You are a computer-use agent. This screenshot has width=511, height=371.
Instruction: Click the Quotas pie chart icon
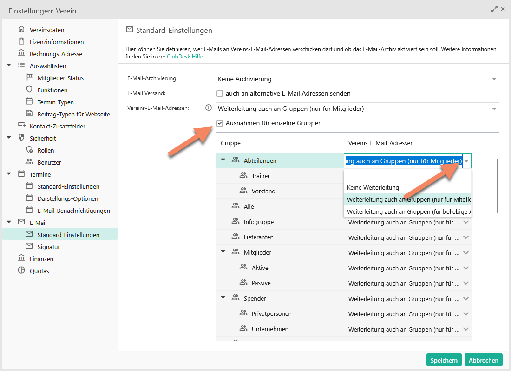[21, 270]
